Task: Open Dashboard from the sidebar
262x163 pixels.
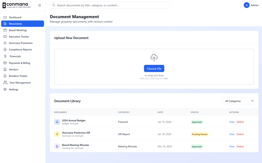Action: (x=15, y=17)
